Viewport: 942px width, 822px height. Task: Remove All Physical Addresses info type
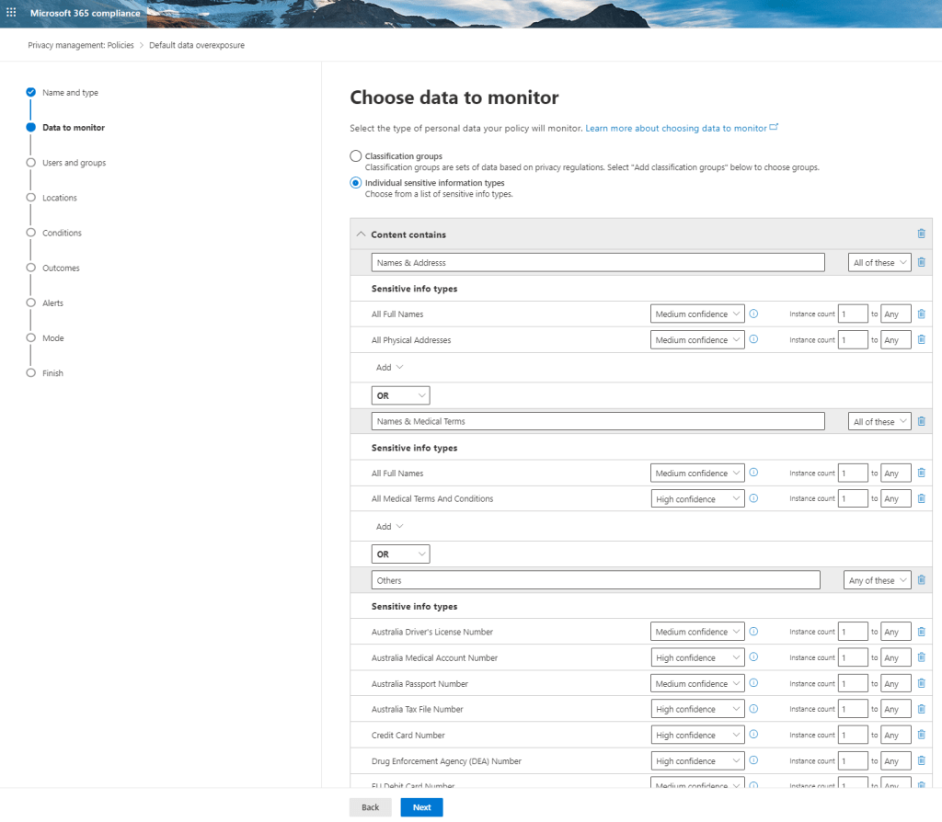[x=921, y=340]
